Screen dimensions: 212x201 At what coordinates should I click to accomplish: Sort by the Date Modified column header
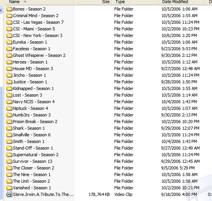(x=182, y=2)
